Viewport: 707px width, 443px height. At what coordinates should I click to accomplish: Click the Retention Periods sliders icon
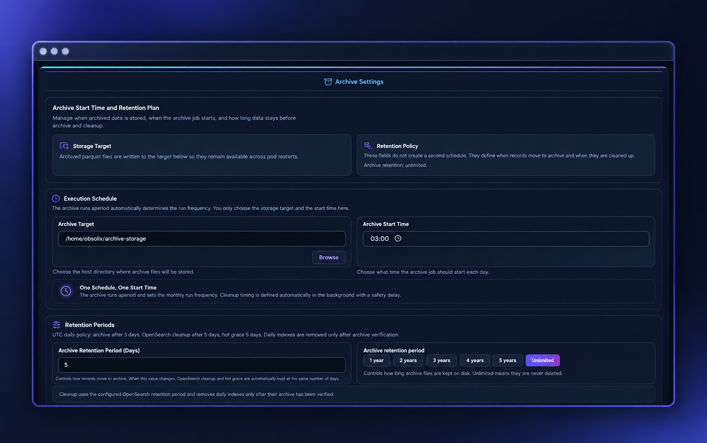tap(57, 325)
